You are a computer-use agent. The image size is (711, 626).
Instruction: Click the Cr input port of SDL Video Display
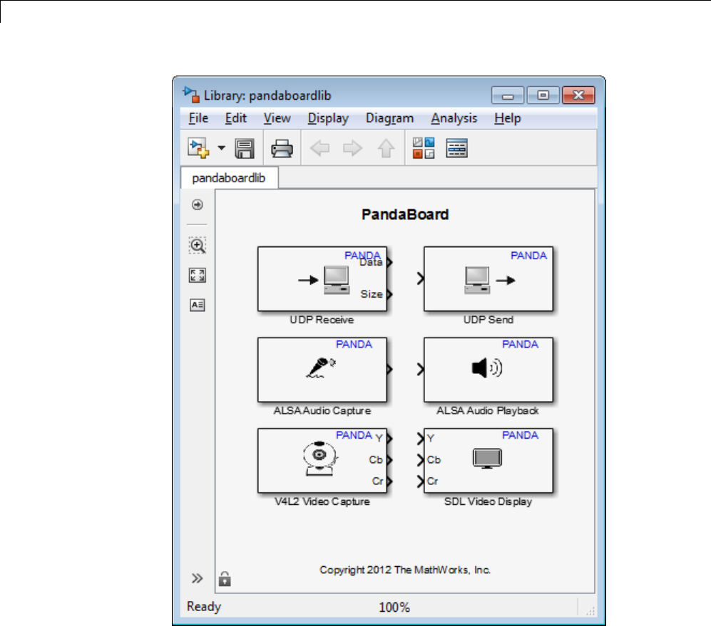(421, 481)
